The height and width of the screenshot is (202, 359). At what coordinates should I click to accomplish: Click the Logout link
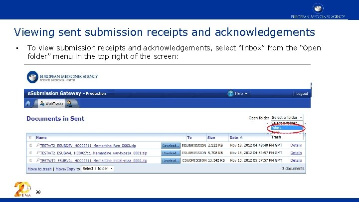(302, 93)
